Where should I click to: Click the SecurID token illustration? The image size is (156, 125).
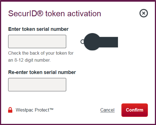[x=99, y=42]
